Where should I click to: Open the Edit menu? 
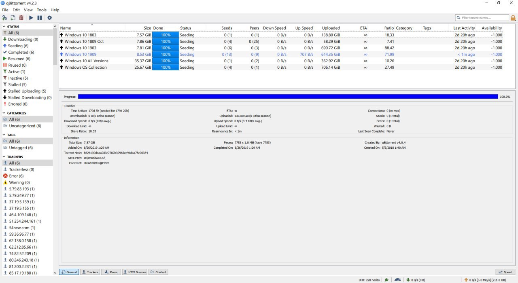[x=16, y=10]
